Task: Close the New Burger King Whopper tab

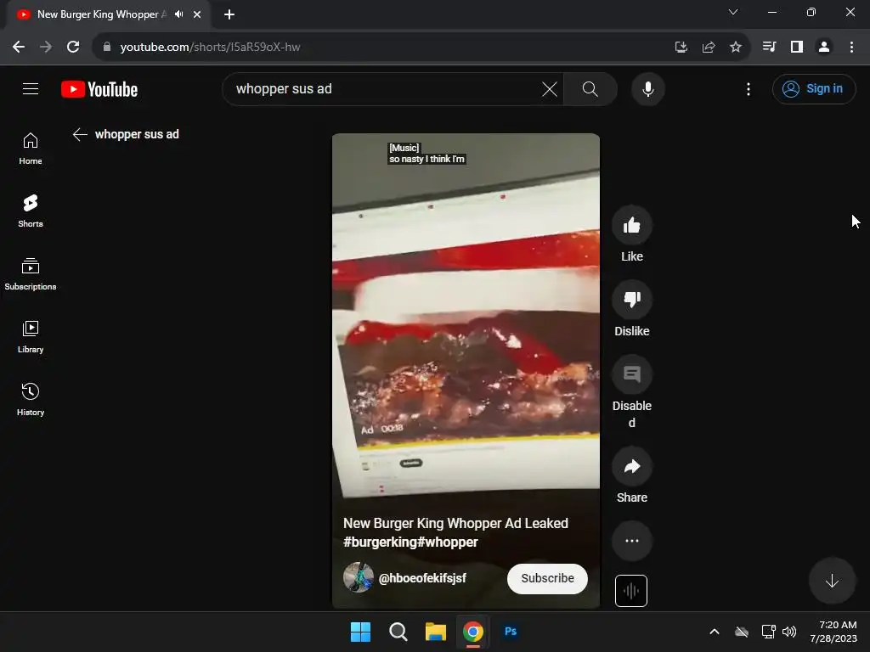Action: tap(197, 14)
